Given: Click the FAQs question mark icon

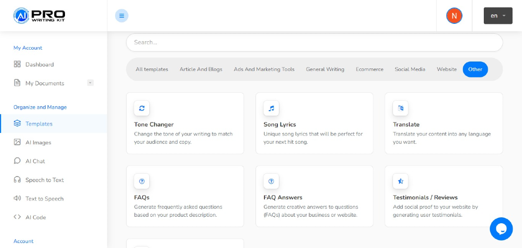Looking at the screenshot, I should 142,181.
